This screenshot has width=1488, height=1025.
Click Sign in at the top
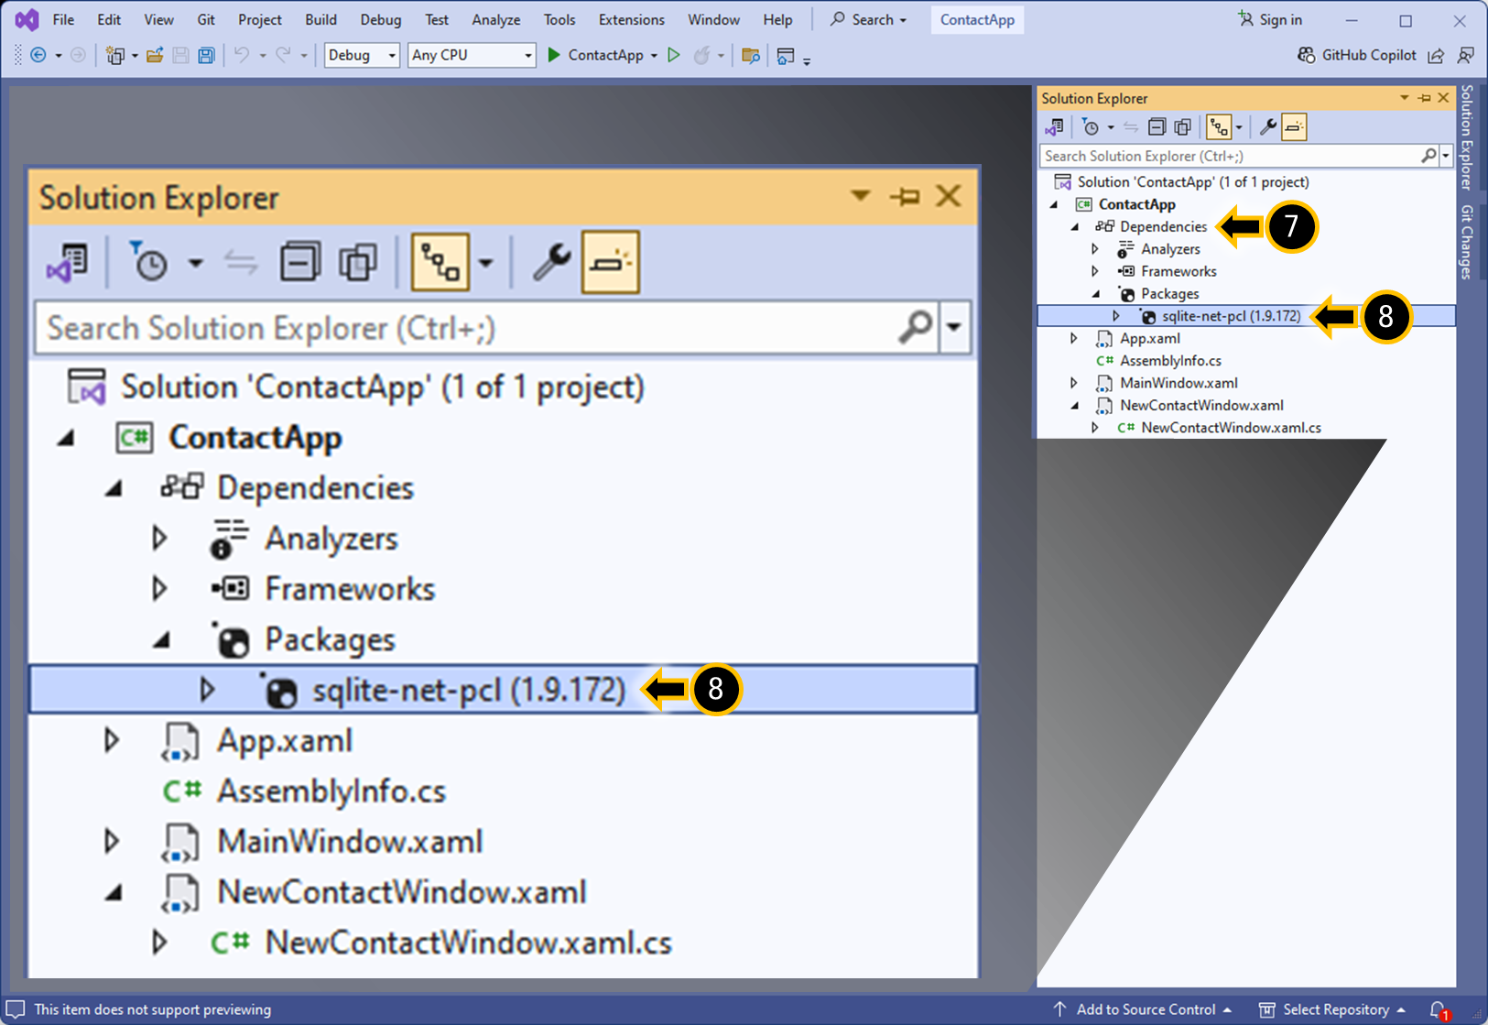tap(1269, 19)
